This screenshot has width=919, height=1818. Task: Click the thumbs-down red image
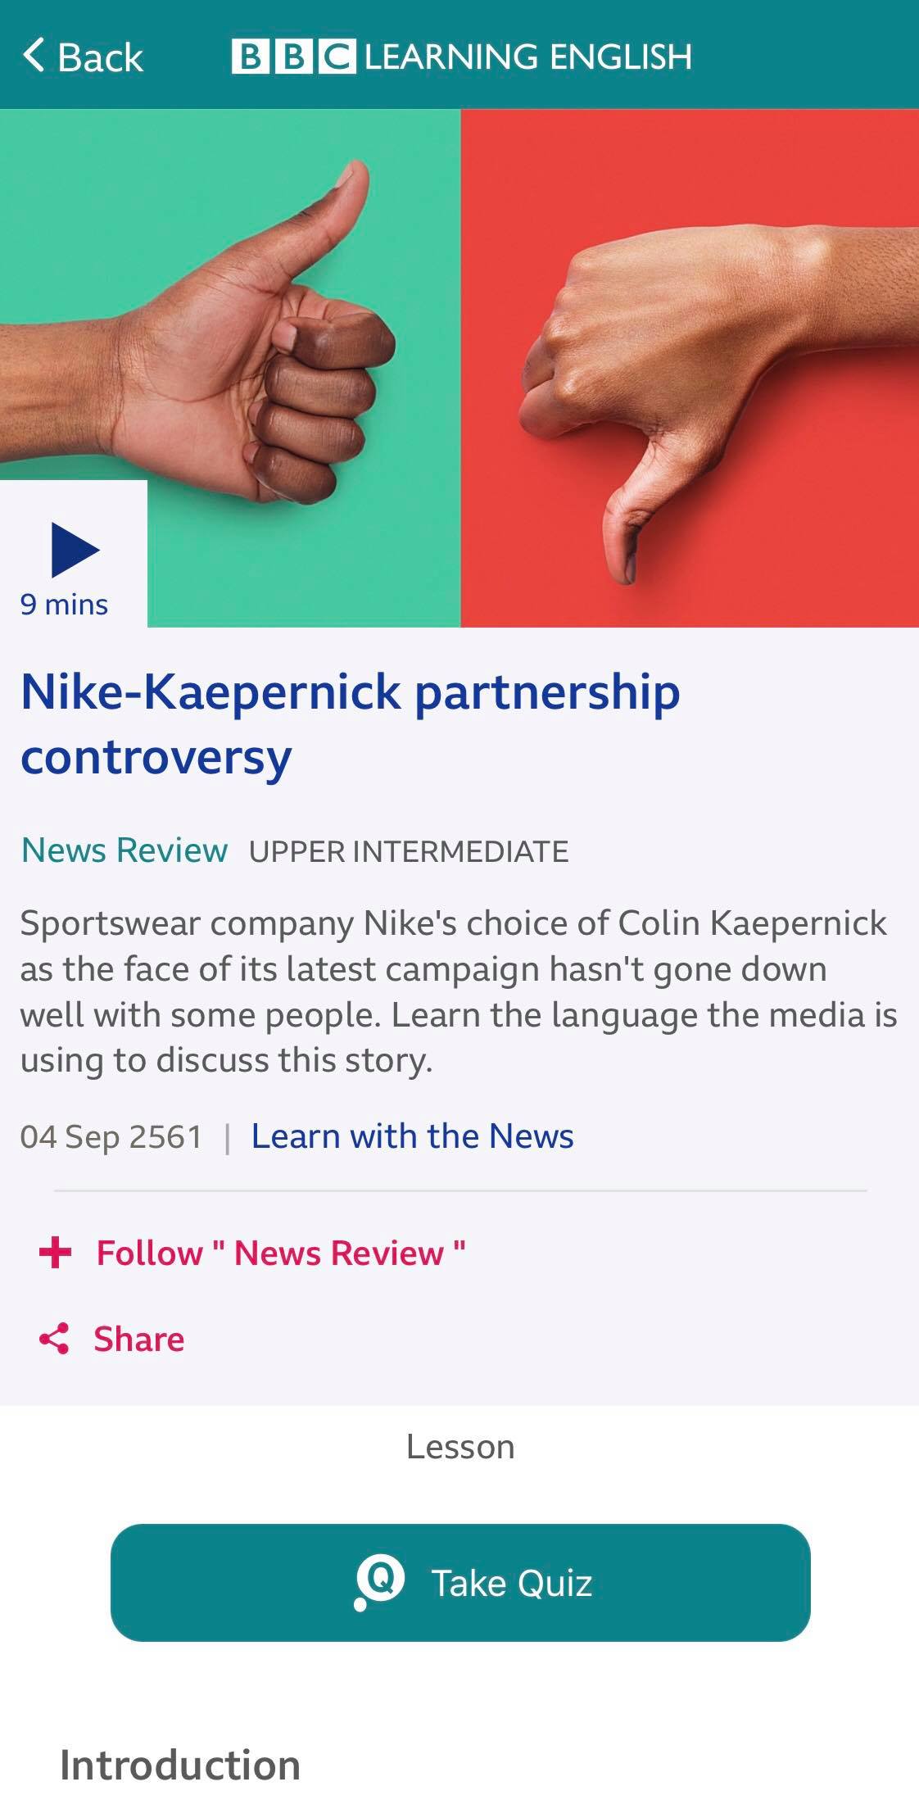(x=690, y=368)
